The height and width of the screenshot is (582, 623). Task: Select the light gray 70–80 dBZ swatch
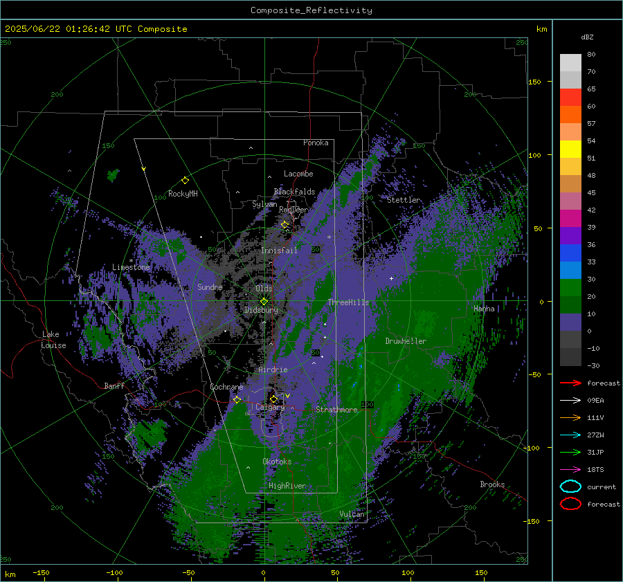click(570, 63)
